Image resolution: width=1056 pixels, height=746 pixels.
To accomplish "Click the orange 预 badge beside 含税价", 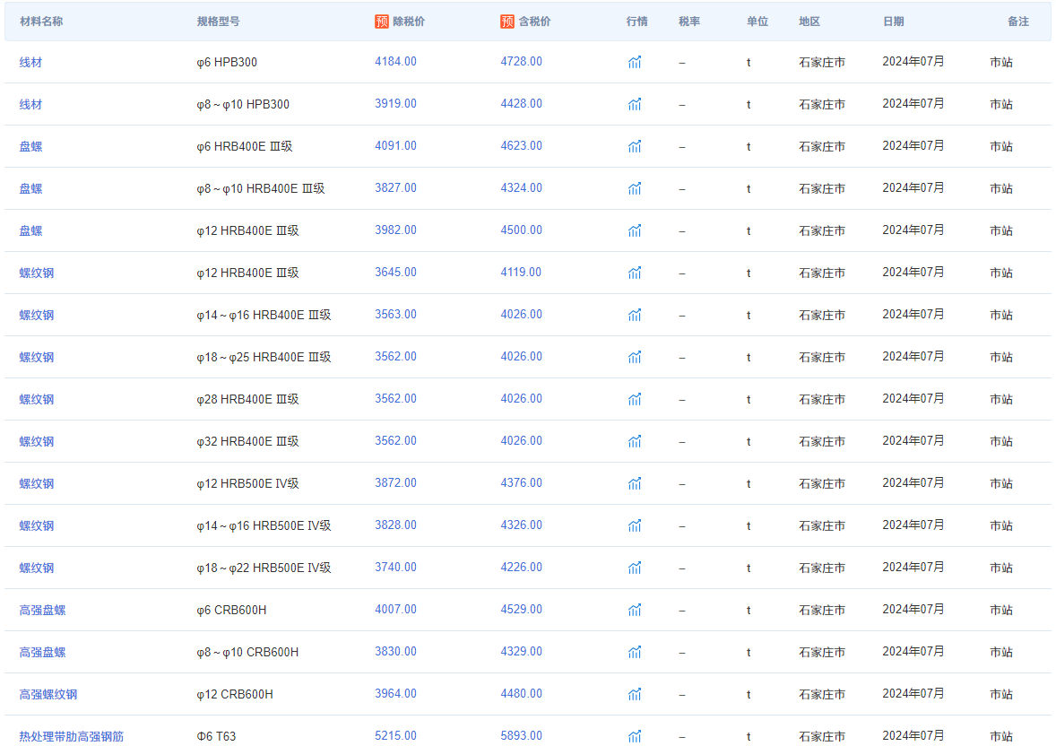I will click(507, 22).
